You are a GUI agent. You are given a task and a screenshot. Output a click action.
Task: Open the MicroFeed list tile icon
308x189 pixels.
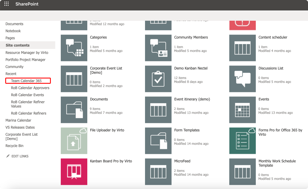point(158,172)
